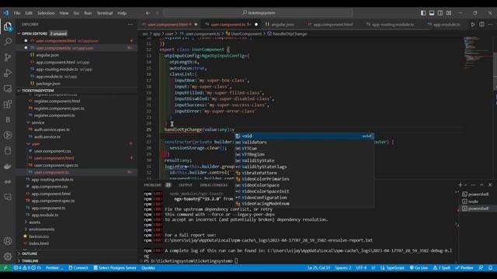This screenshot has height=279, width=497.
Task: Toggle secondary side bar layout icon
Action: [440, 13]
